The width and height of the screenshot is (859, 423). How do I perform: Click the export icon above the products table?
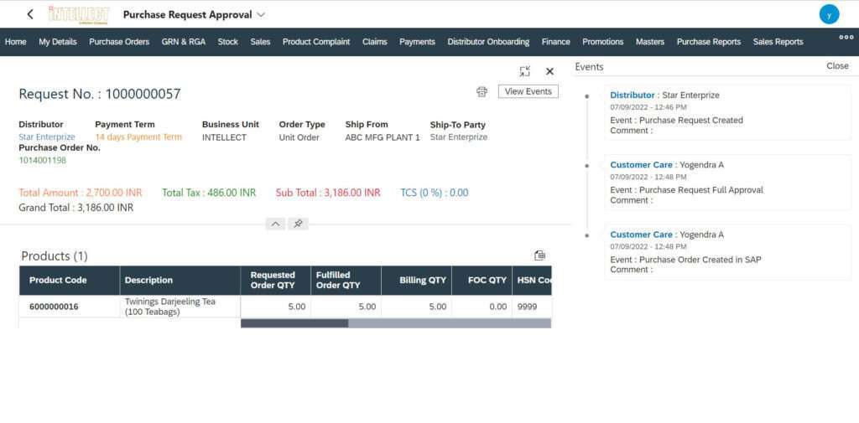539,255
